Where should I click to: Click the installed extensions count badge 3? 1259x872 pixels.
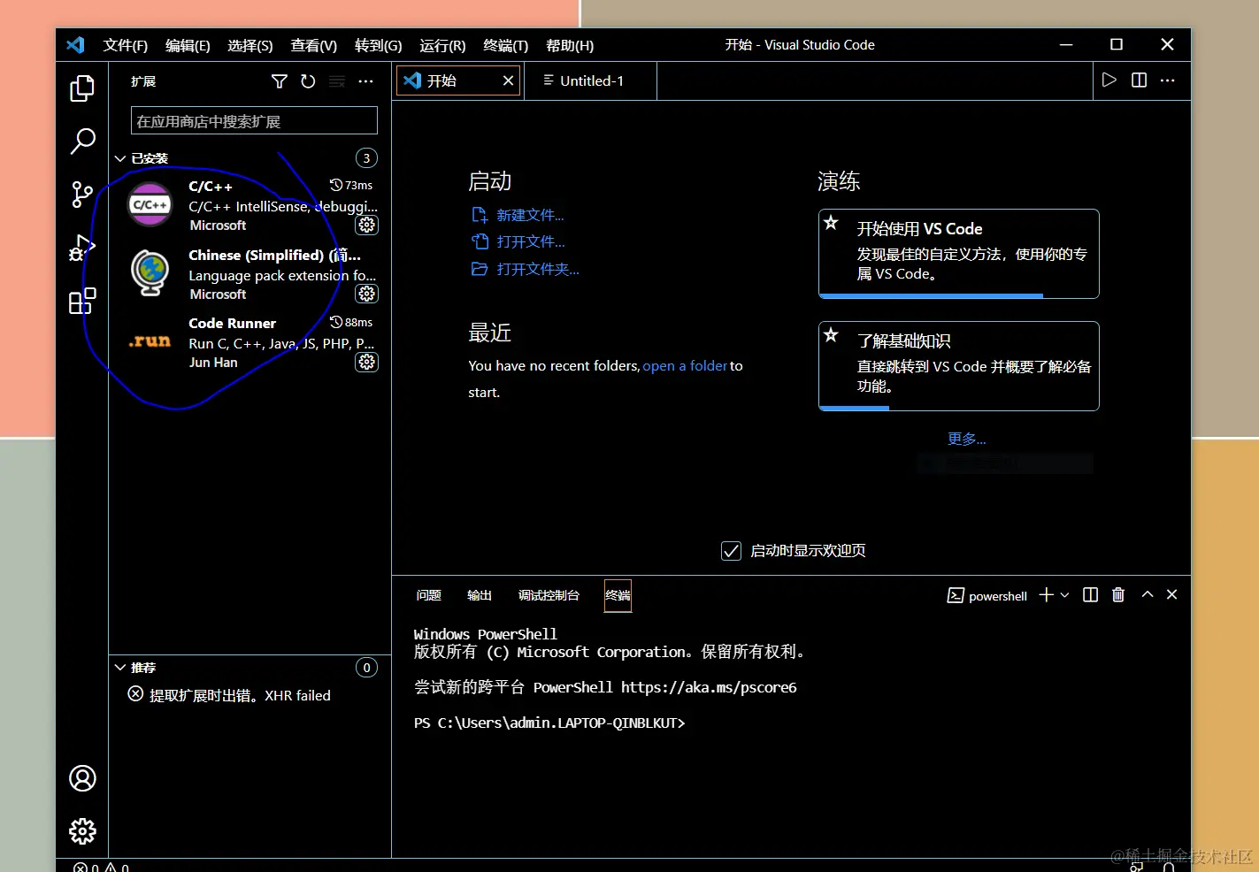coord(366,158)
